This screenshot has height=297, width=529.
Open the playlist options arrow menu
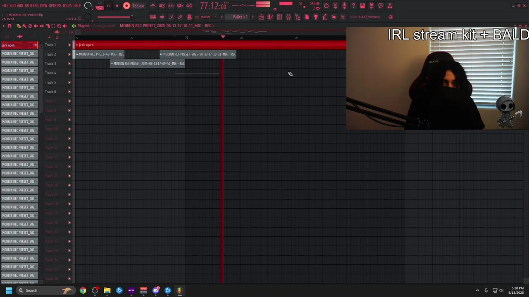pos(4,26)
